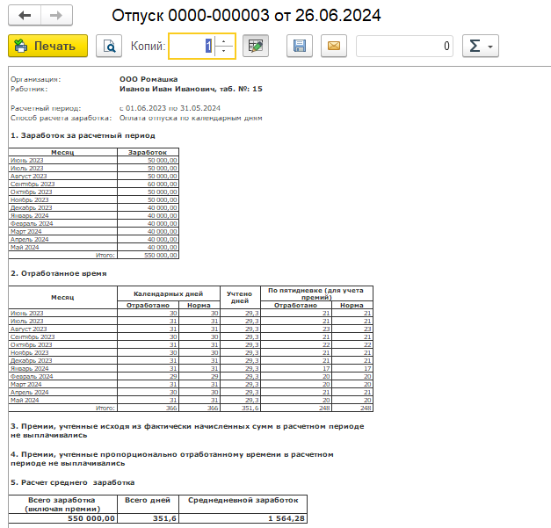Select Август 2023 in the worked time table
Screen dimensions: 551x528
pos(30,328)
